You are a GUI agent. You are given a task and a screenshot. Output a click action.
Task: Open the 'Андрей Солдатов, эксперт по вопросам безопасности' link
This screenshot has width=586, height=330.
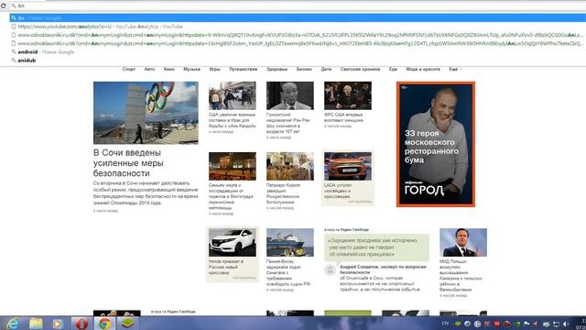tap(383, 269)
